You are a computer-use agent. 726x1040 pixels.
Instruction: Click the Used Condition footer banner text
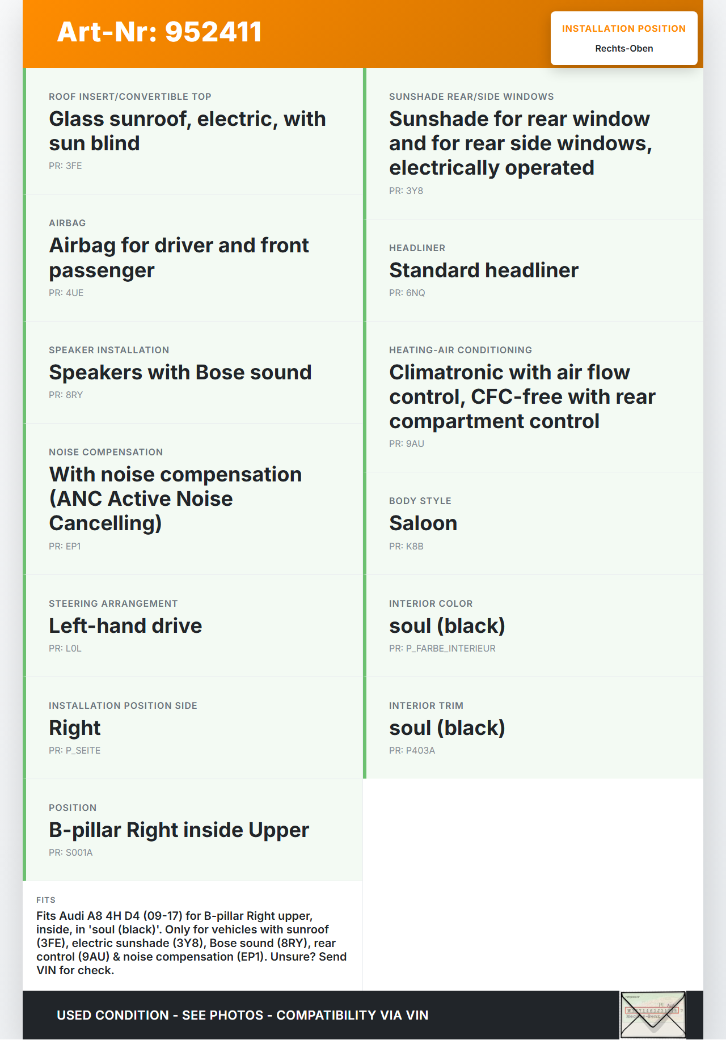pos(243,1015)
